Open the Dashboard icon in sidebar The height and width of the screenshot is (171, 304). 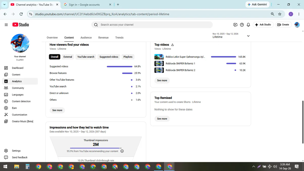(6, 68)
